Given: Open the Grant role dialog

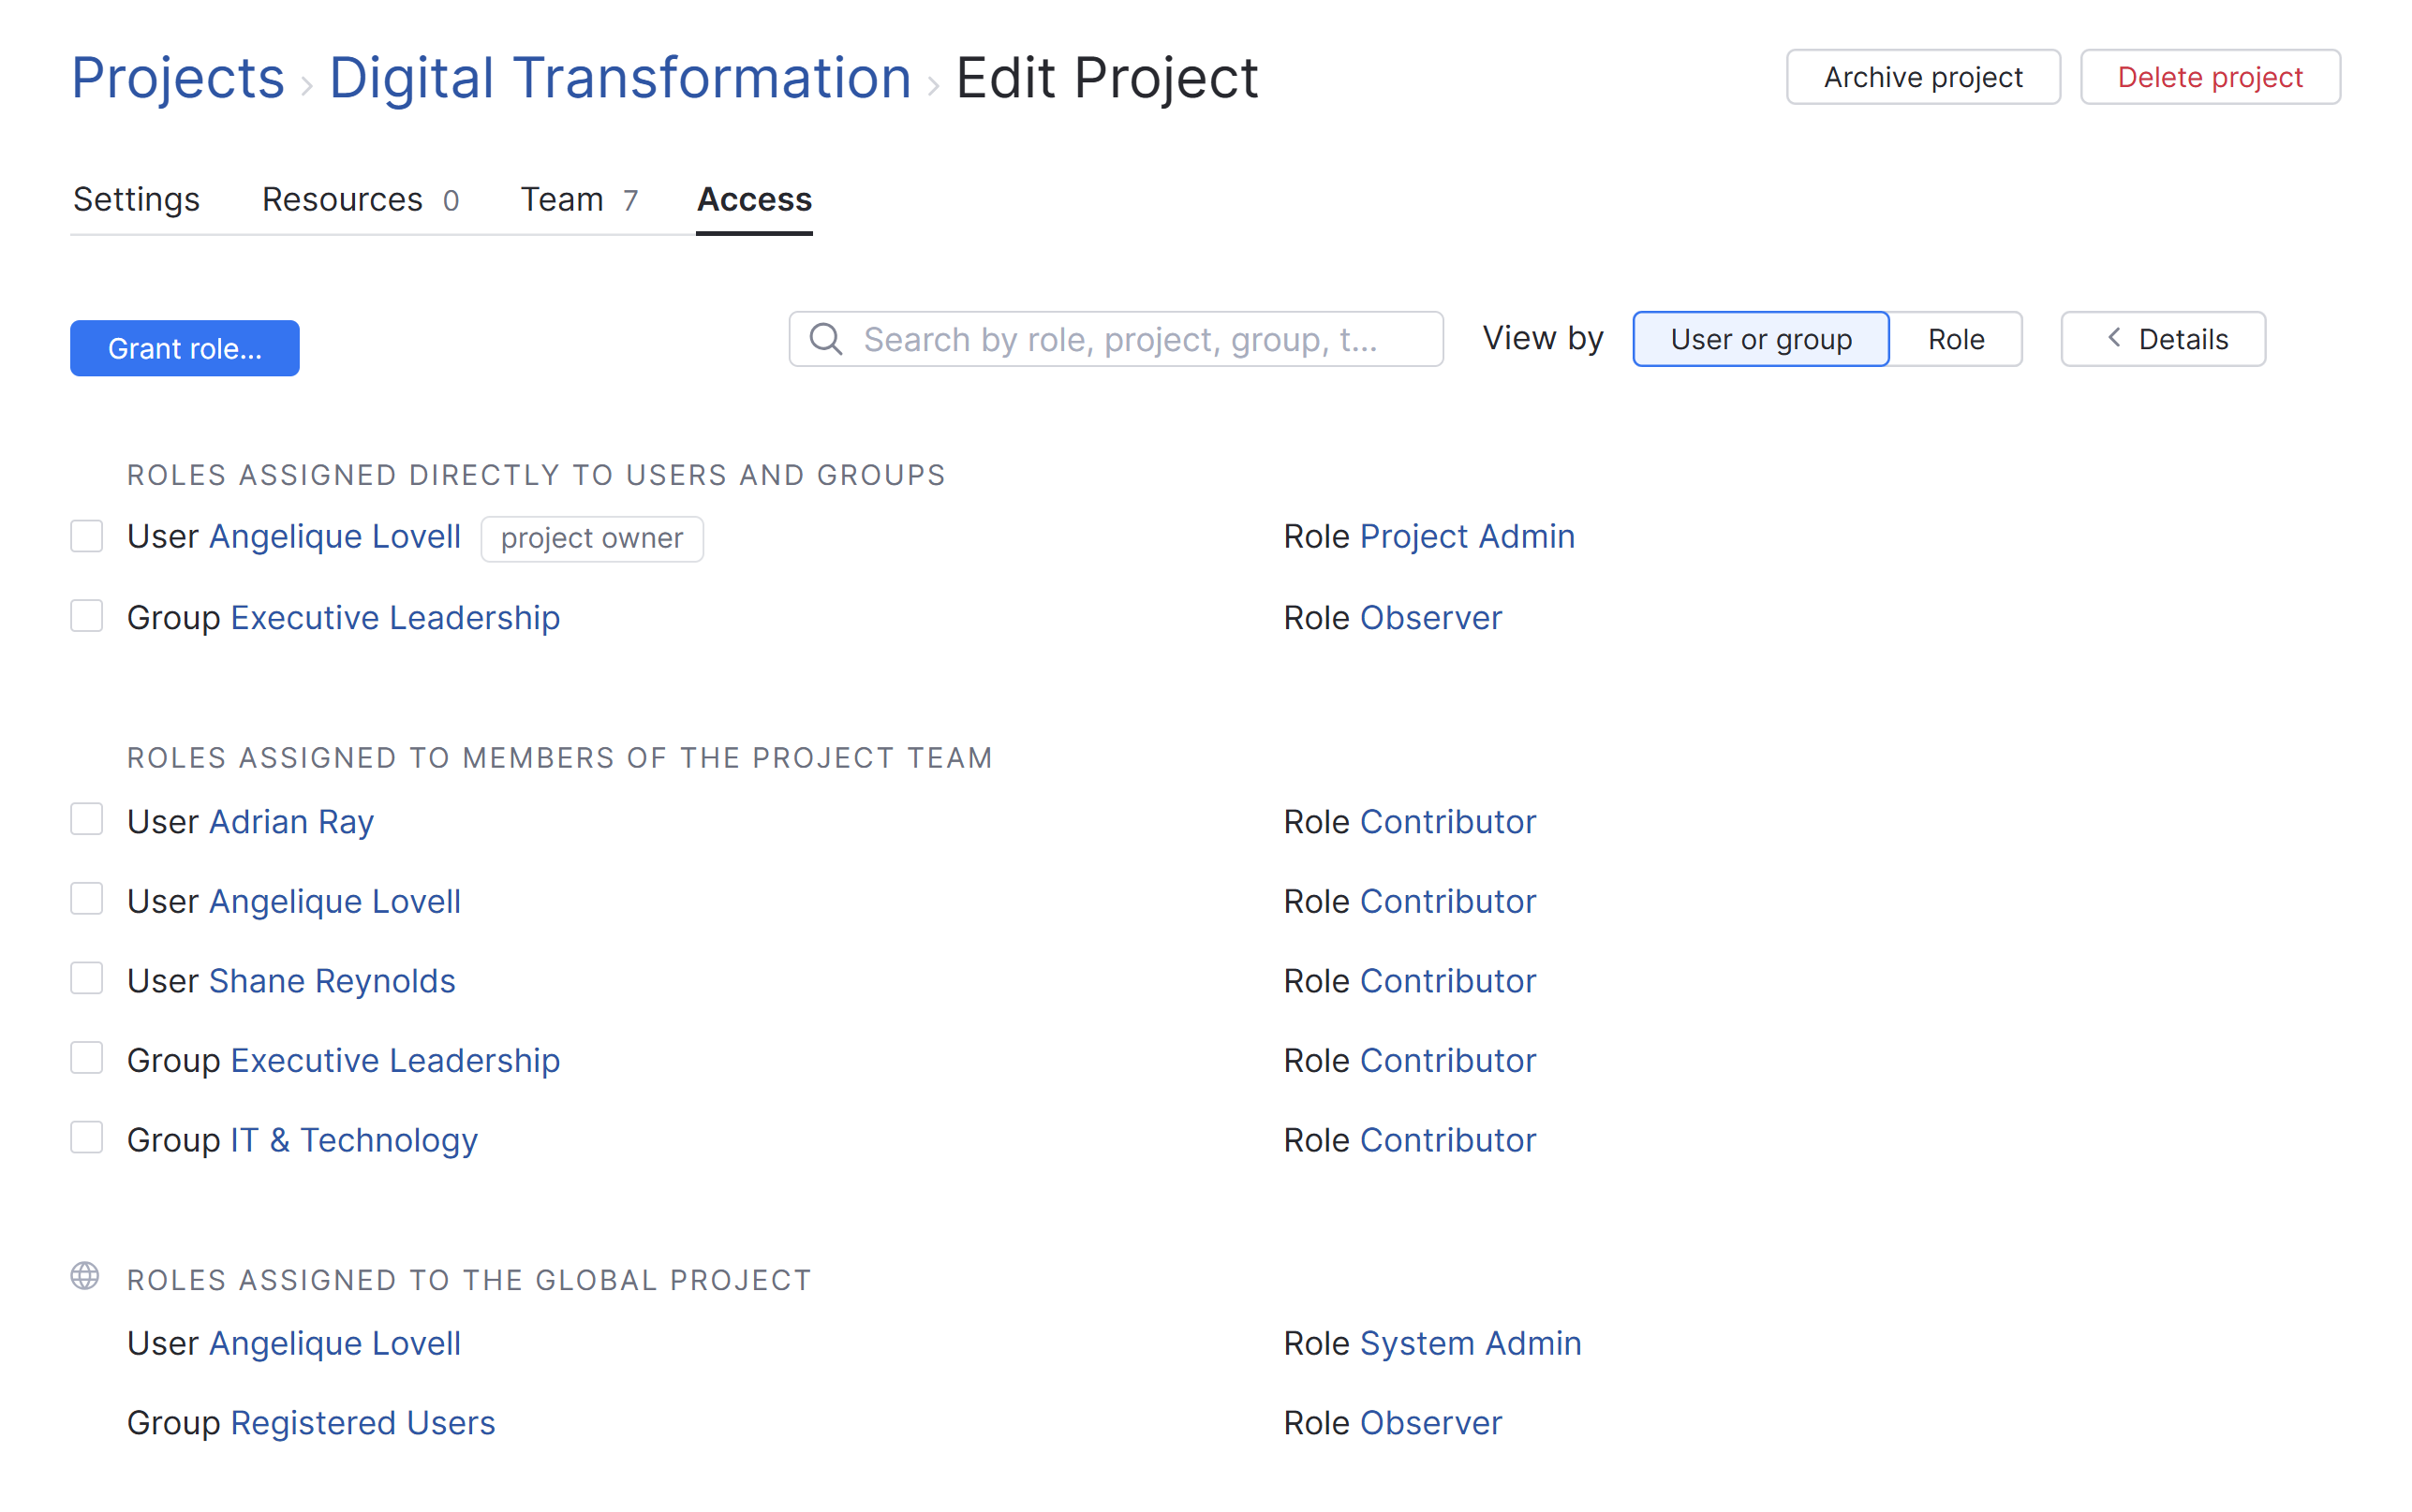Looking at the screenshot, I should coord(185,348).
